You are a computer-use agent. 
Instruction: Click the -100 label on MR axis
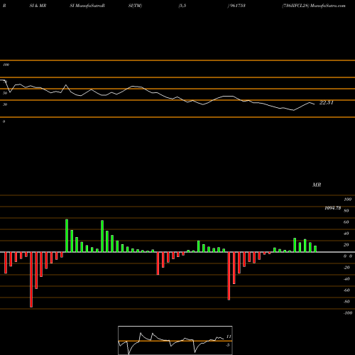click(348, 313)
